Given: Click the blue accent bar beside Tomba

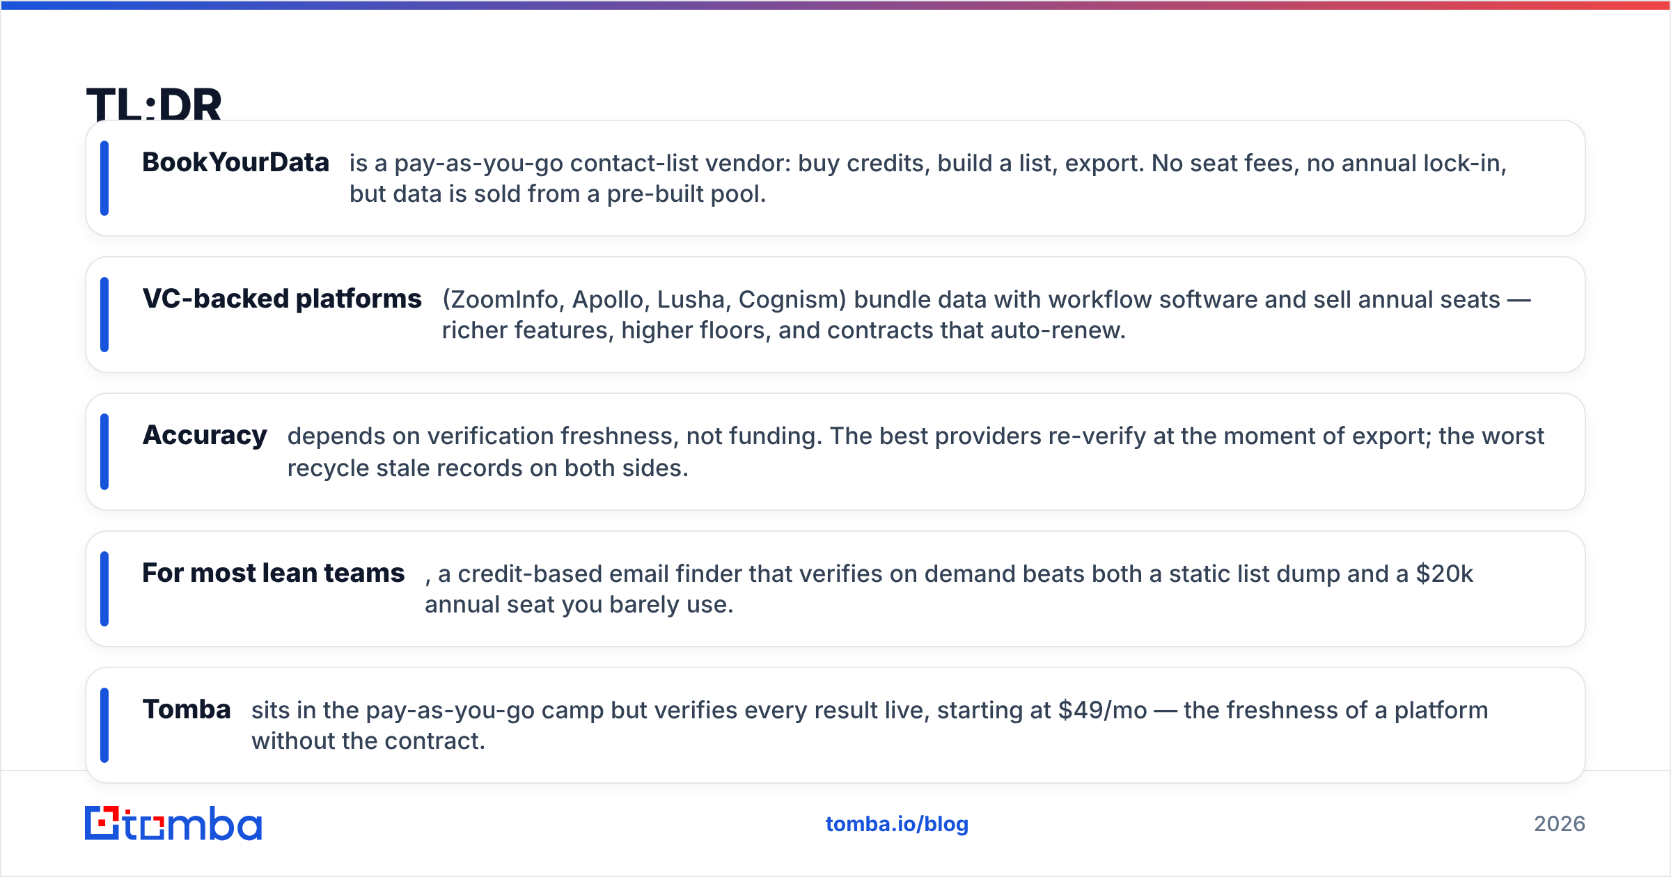Looking at the screenshot, I should pyautogui.click(x=104, y=725).
